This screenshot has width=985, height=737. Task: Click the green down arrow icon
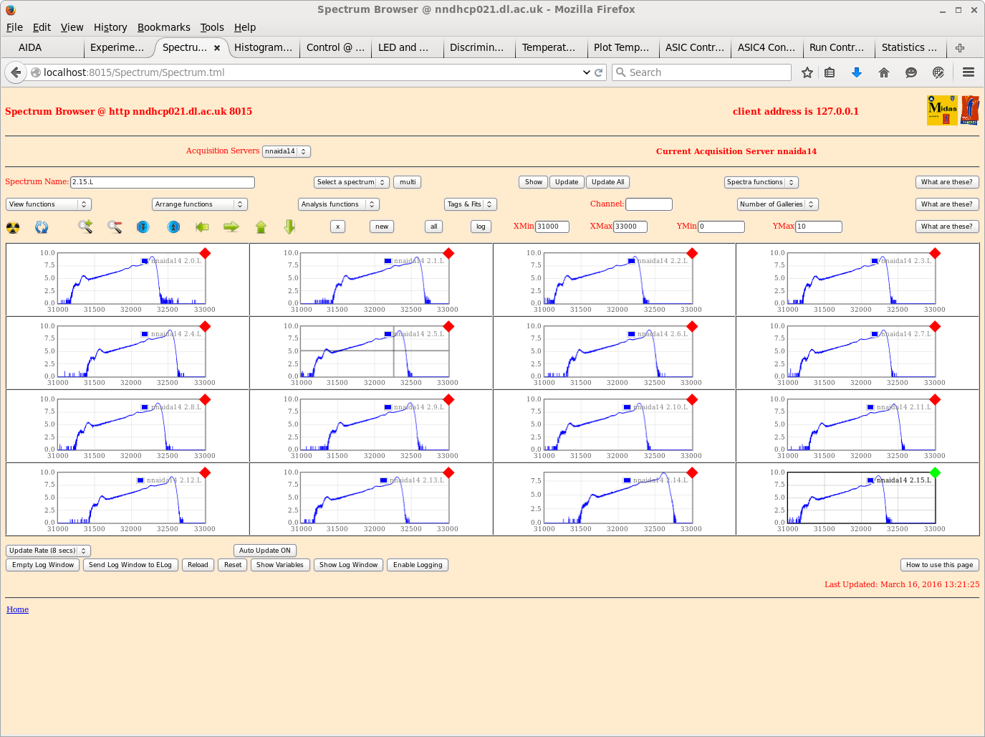tap(289, 227)
